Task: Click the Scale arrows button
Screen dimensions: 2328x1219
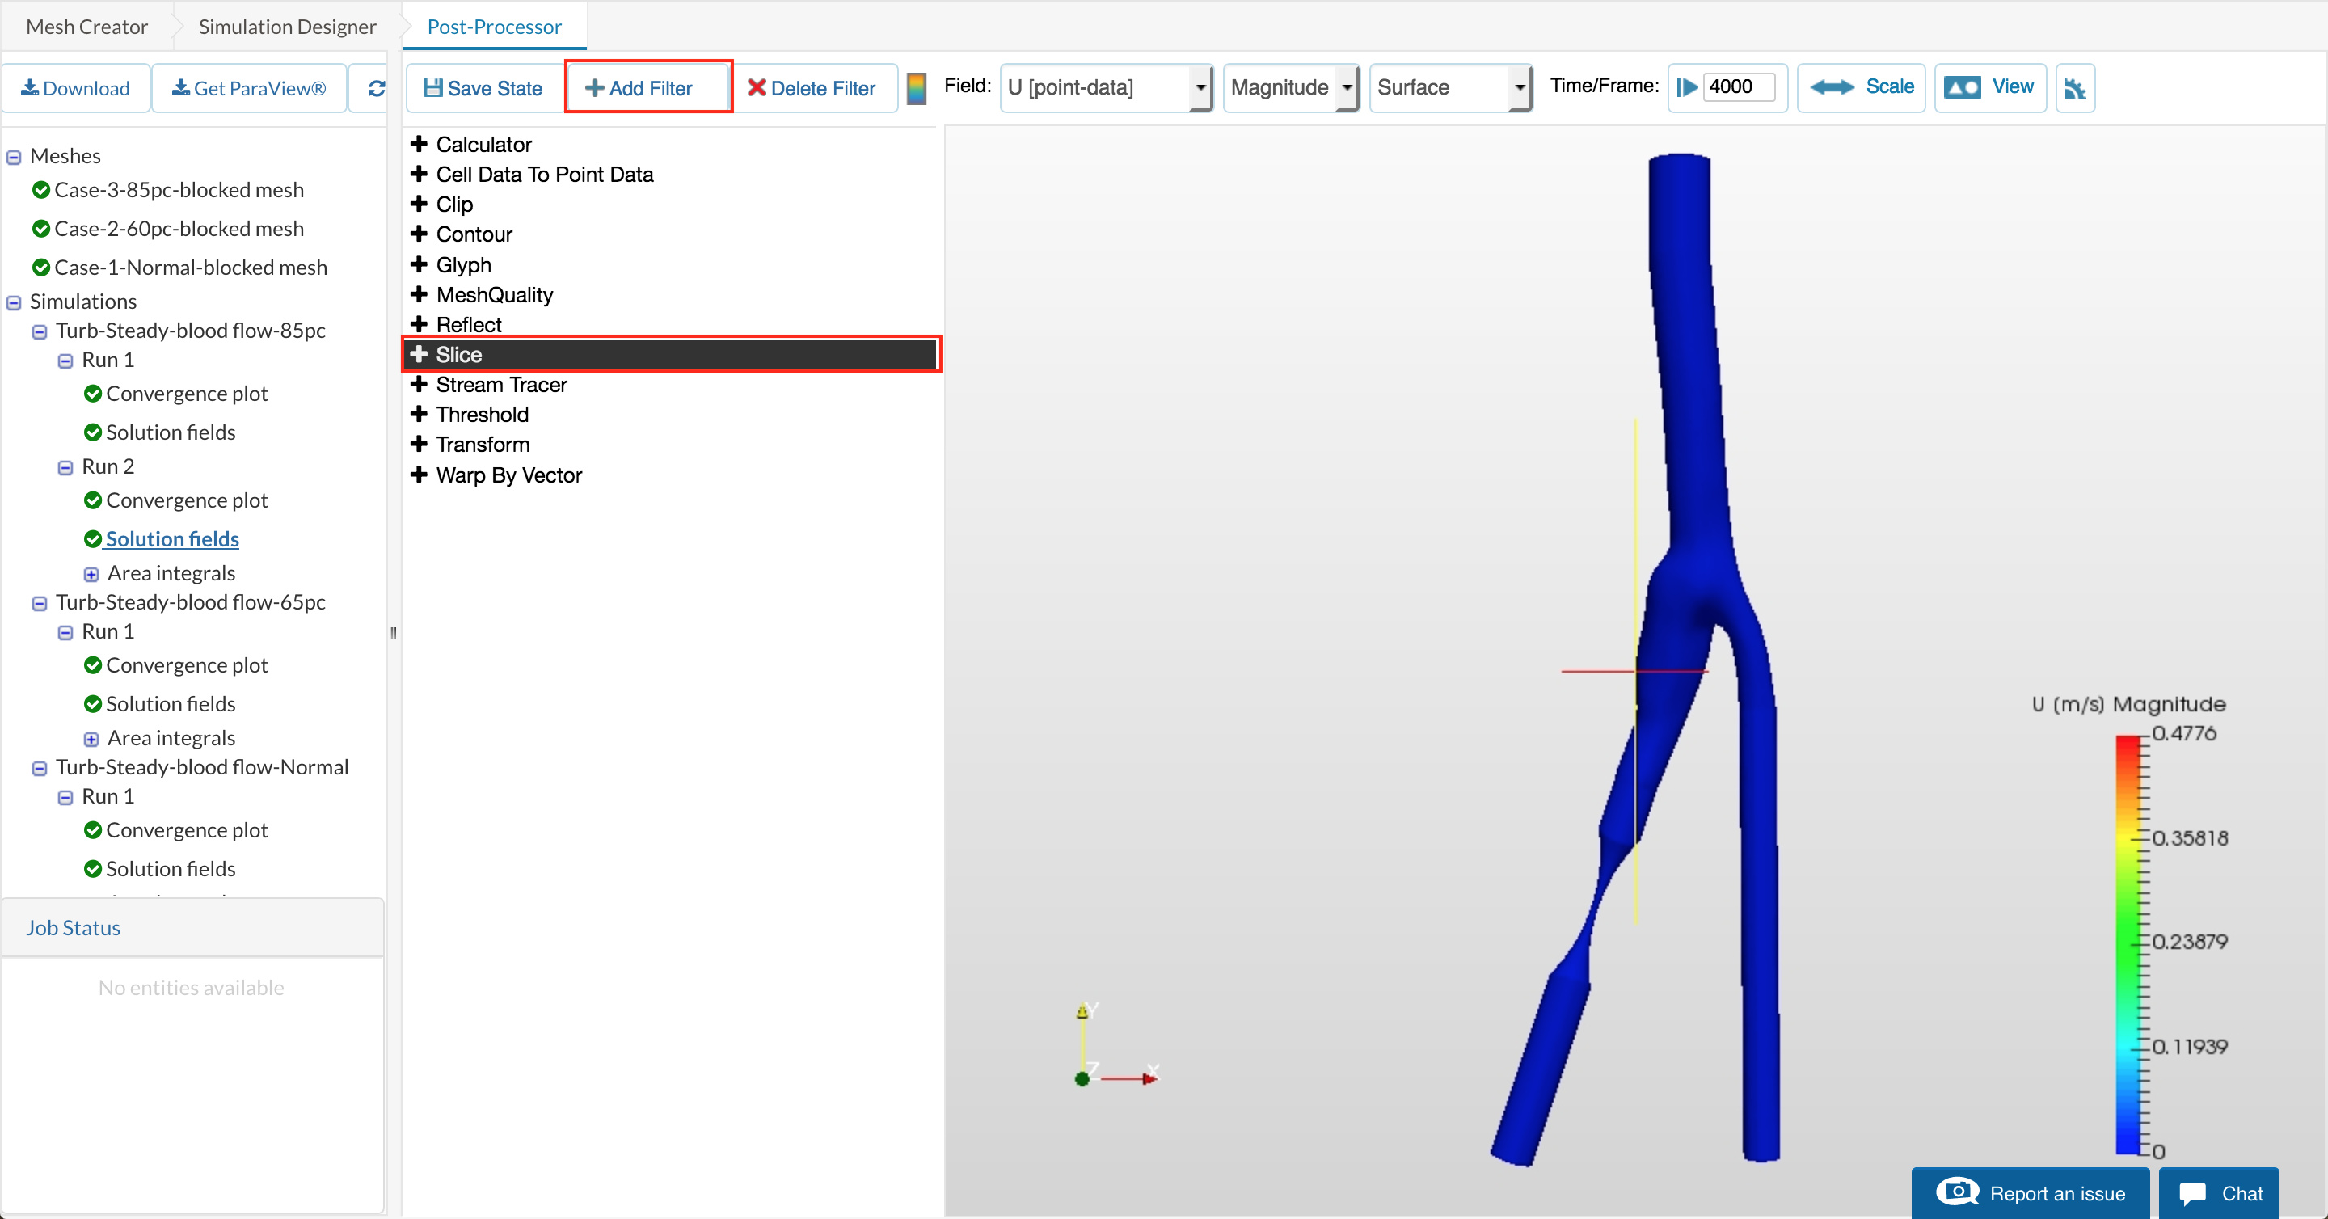Action: point(1861,86)
